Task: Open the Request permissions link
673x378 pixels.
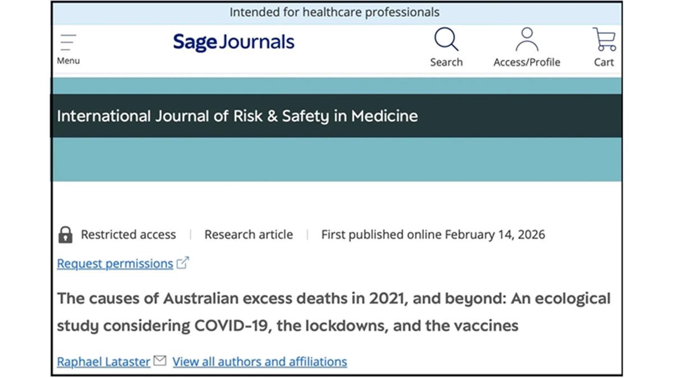Action: [115, 264]
